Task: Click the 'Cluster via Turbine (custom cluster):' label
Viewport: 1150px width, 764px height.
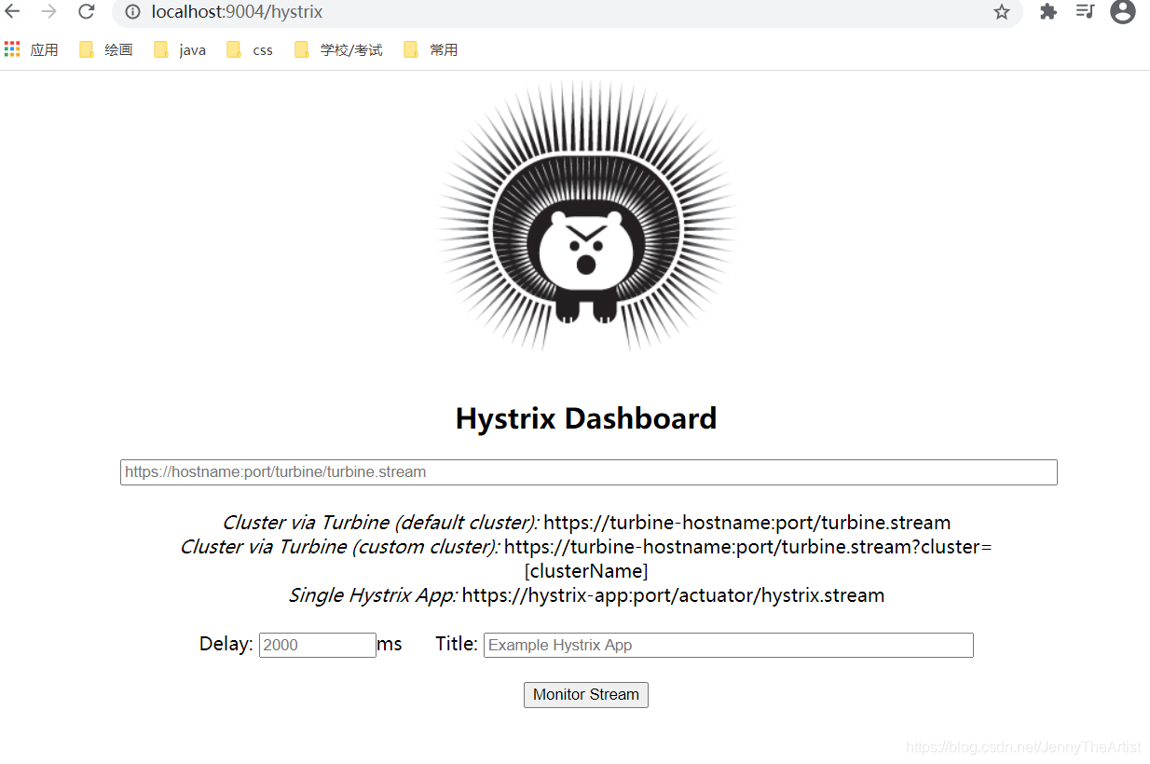Action: (x=340, y=547)
